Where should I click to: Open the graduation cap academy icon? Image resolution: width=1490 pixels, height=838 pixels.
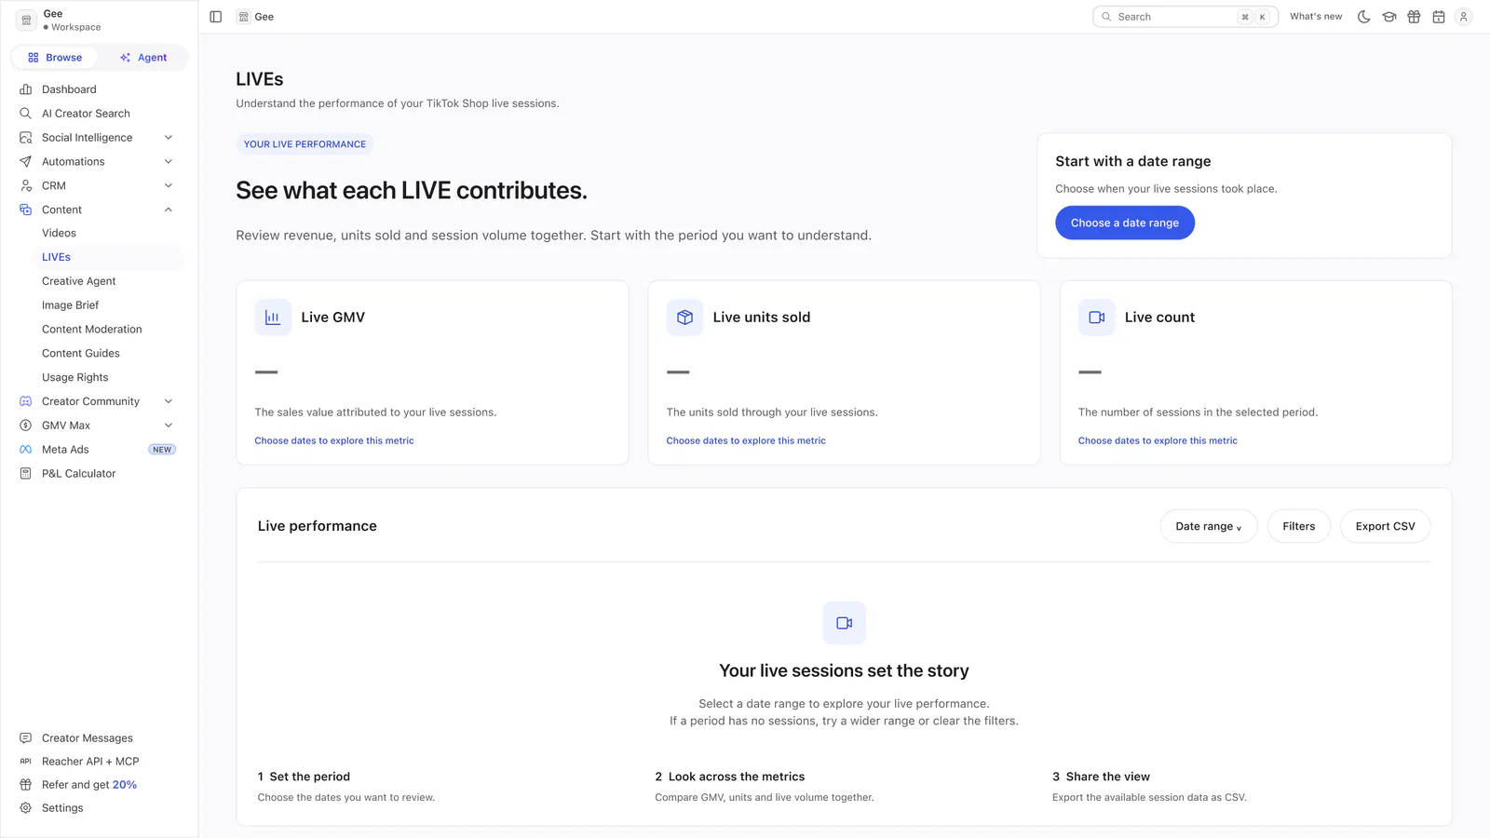pyautogui.click(x=1389, y=17)
